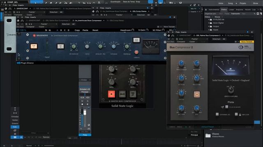Click the townhouse threshold knob
The height and width of the screenshot is (147, 263).
click(x=74, y=47)
